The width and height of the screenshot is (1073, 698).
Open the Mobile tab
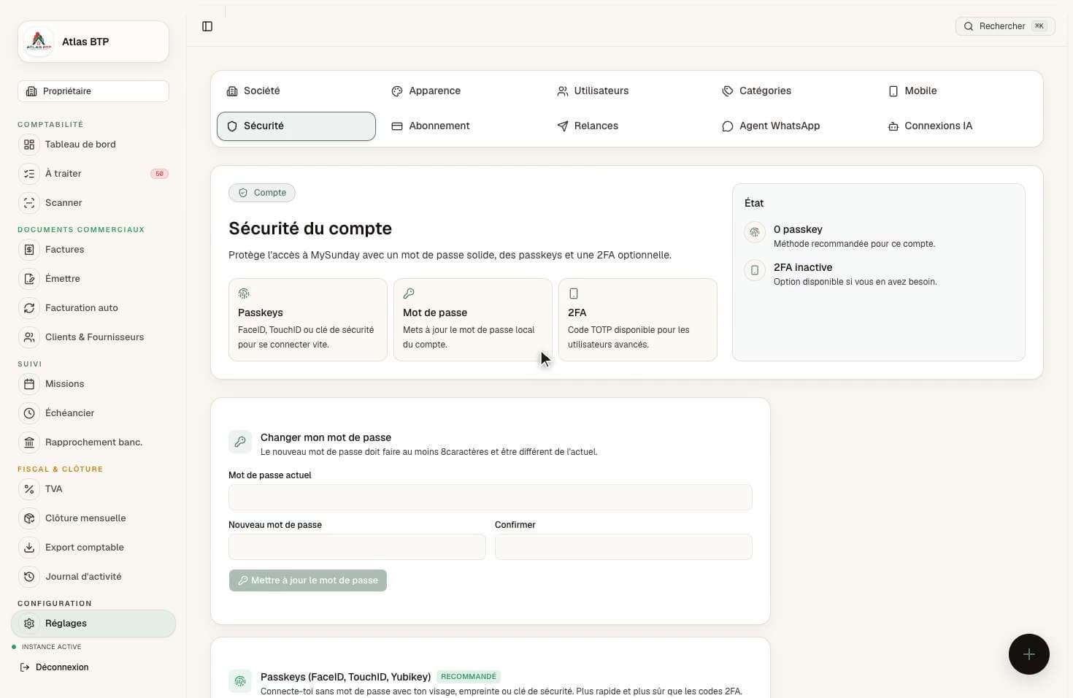[956, 91]
